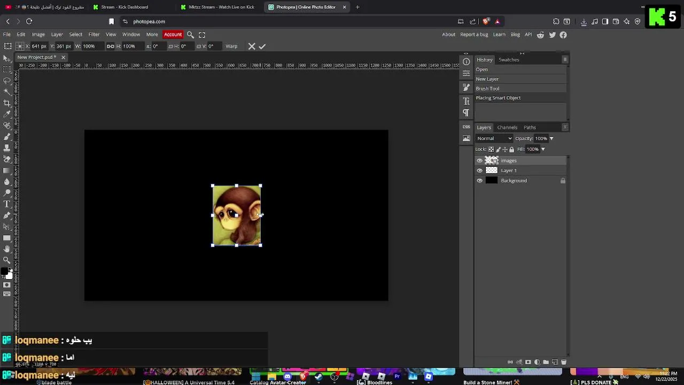Open the Layer menu

coord(57,35)
